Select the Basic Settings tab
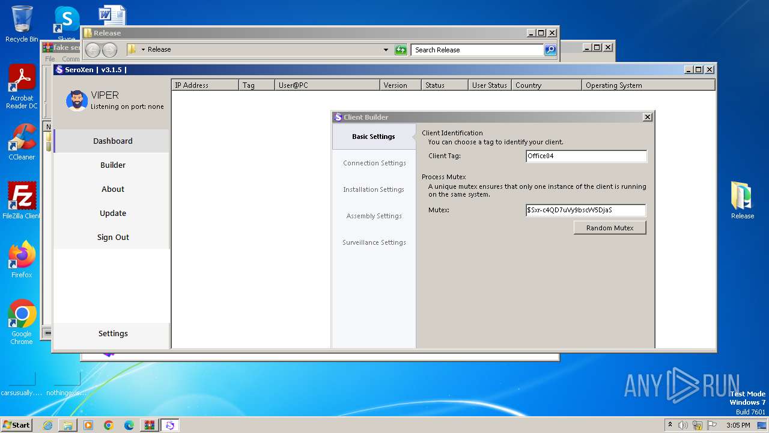The width and height of the screenshot is (769, 433). 374,137
